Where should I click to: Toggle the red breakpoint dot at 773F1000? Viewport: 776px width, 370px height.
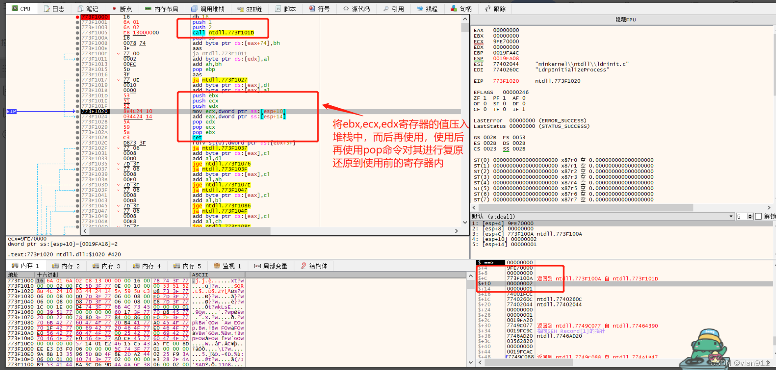[77, 17]
